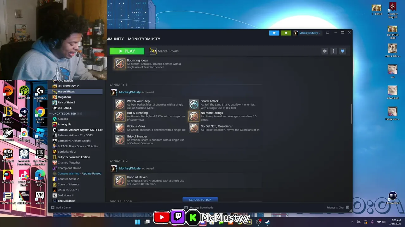
Task: Select ULTRAKILL in the library list
Action: click(65, 108)
